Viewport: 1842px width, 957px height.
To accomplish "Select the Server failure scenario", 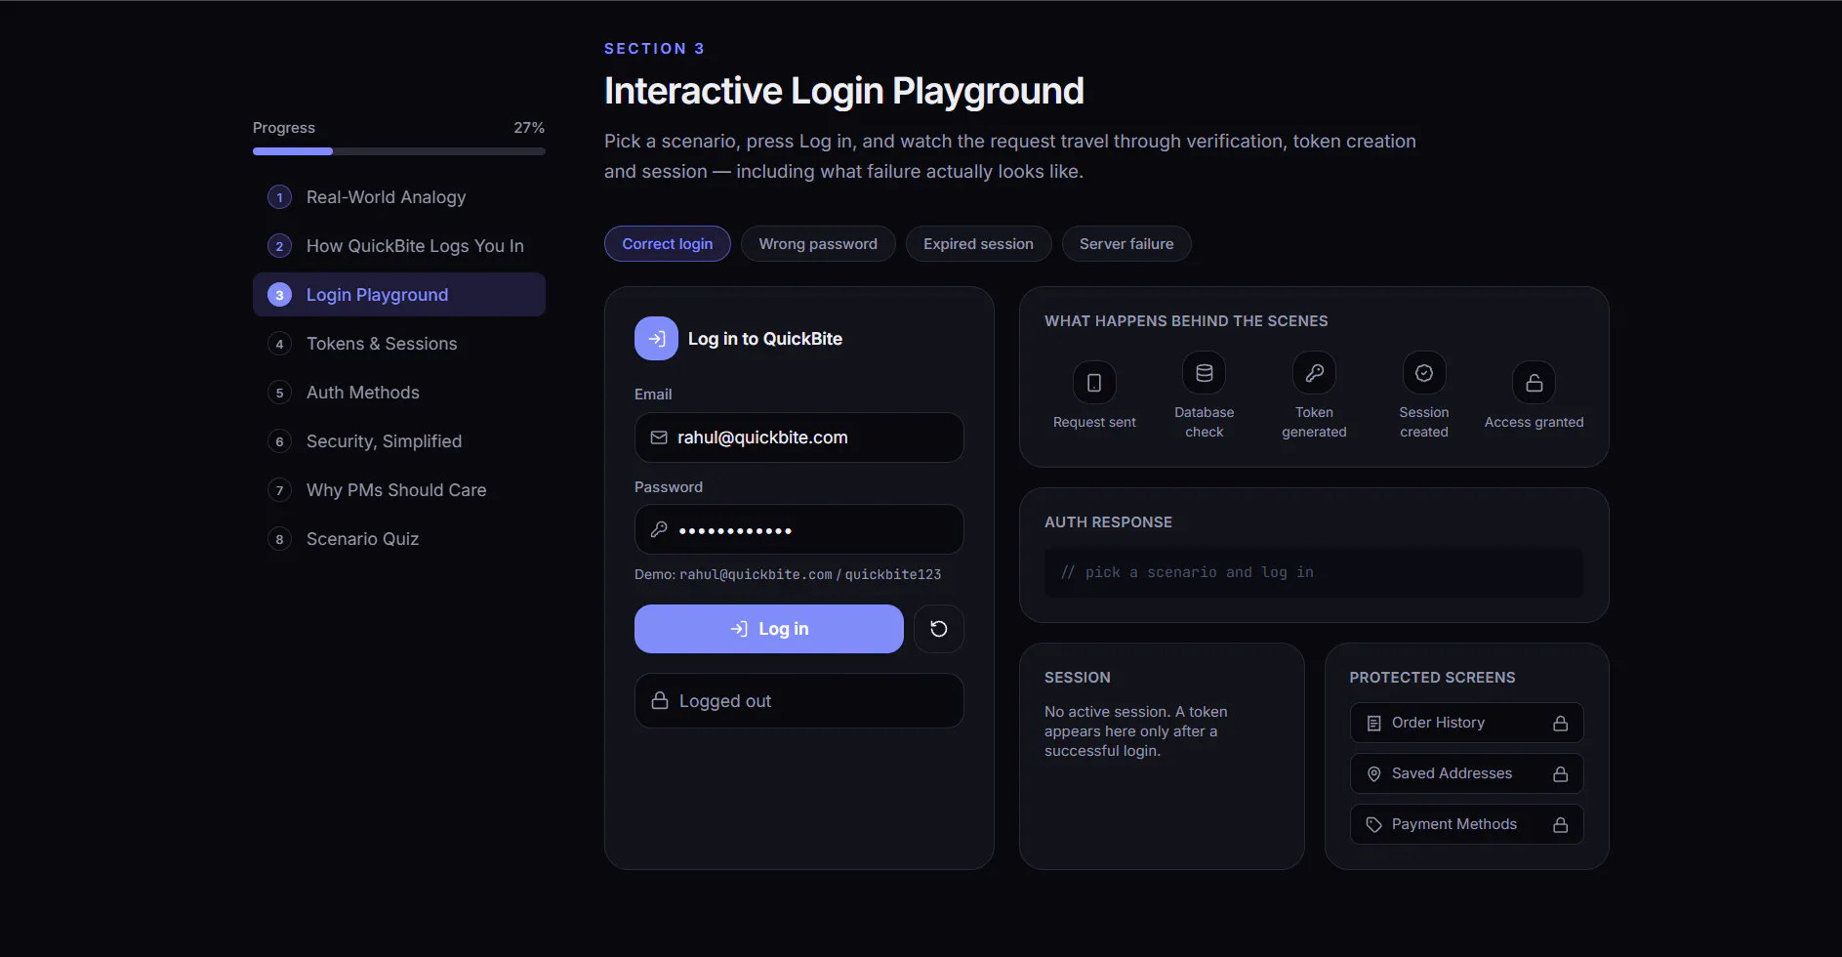I will (1126, 244).
